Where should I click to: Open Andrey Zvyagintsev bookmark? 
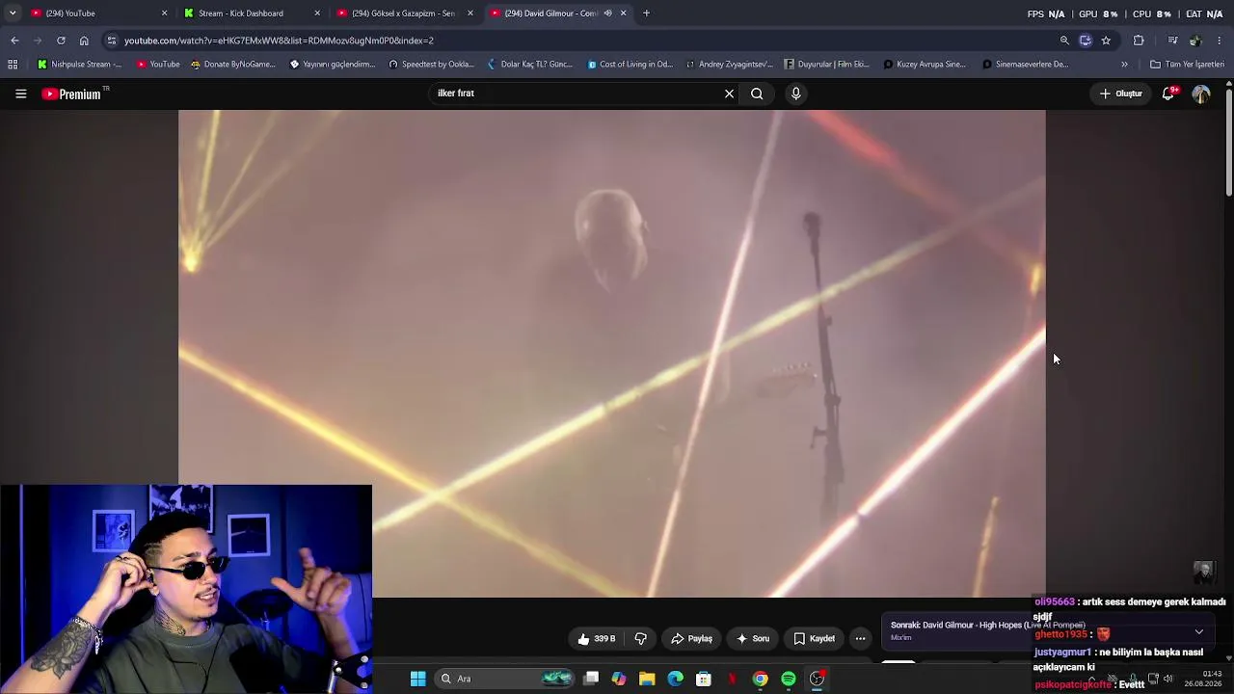(x=729, y=65)
